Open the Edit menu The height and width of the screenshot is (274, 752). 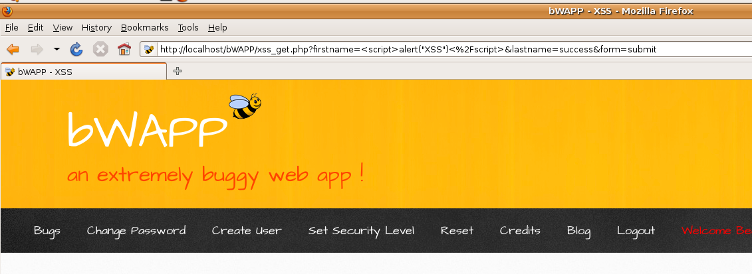tap(35, 28)
